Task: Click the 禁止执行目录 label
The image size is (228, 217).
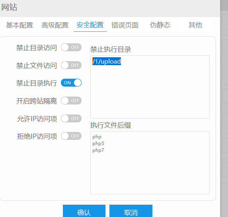Action: pyautogui.click(x=111, y=49)
